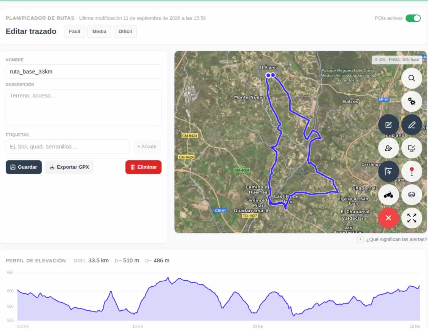Open map settings gears button
428x329 pixels.
[x=411, y=101]
